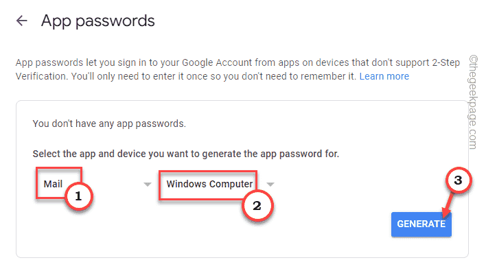486x269 pixels.
Task: Click the arrow right of Windows Computer
Action: (270, 185)
